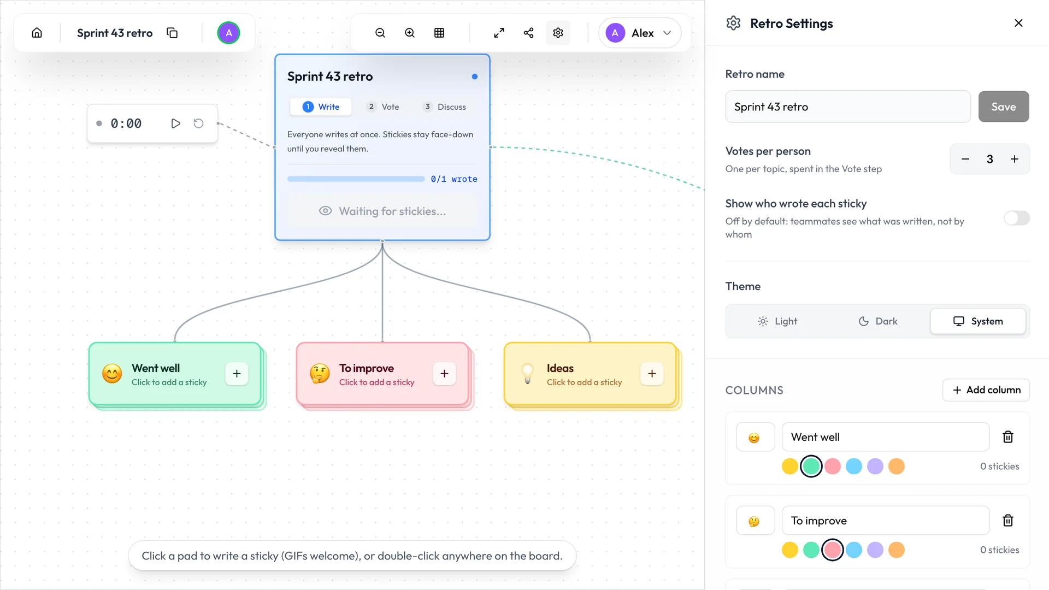Increase votes per person

(x=1015, y=159)
